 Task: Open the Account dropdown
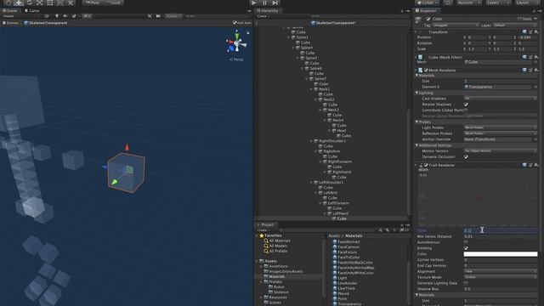pyautogui.click(x=468, y=3)
